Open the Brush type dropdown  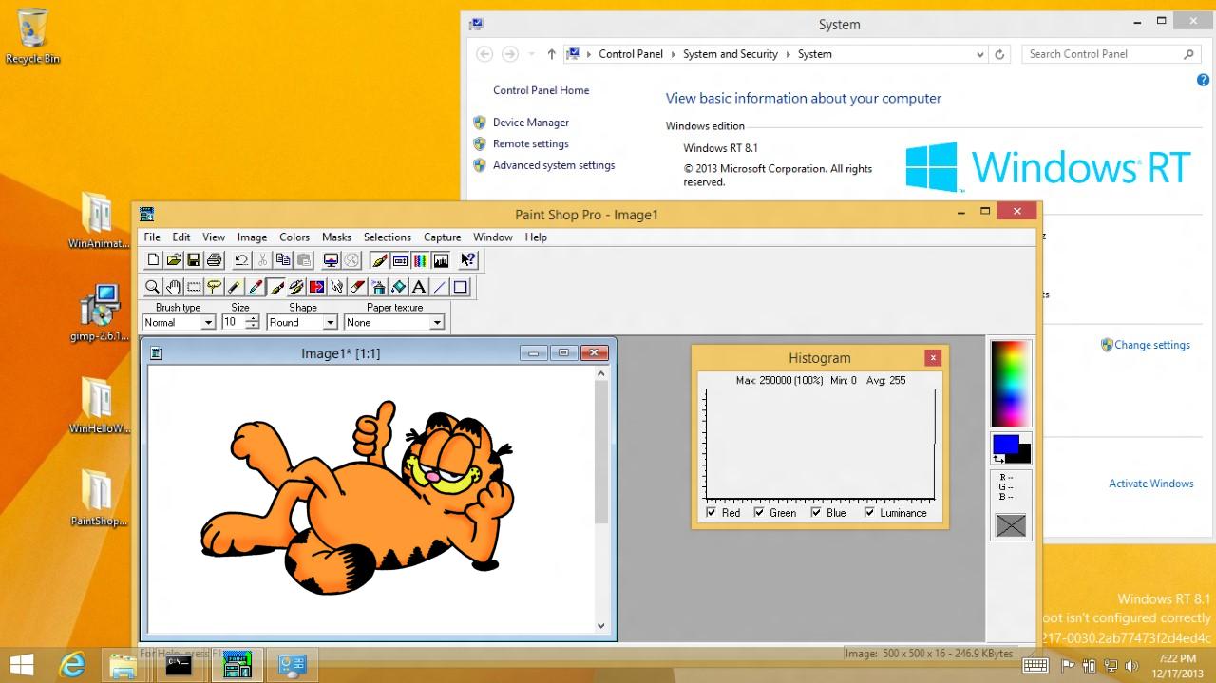208,323
